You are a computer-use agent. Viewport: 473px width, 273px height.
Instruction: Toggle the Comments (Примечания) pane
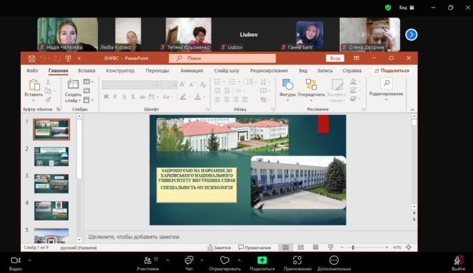click(254, 247)
